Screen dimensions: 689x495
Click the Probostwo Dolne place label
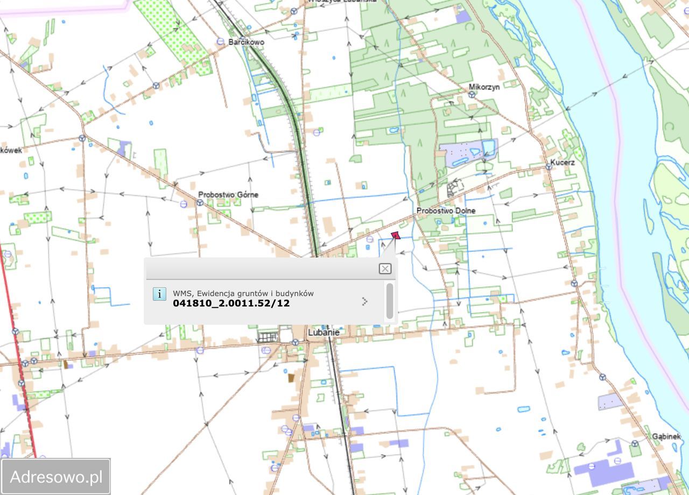point(446,211)
